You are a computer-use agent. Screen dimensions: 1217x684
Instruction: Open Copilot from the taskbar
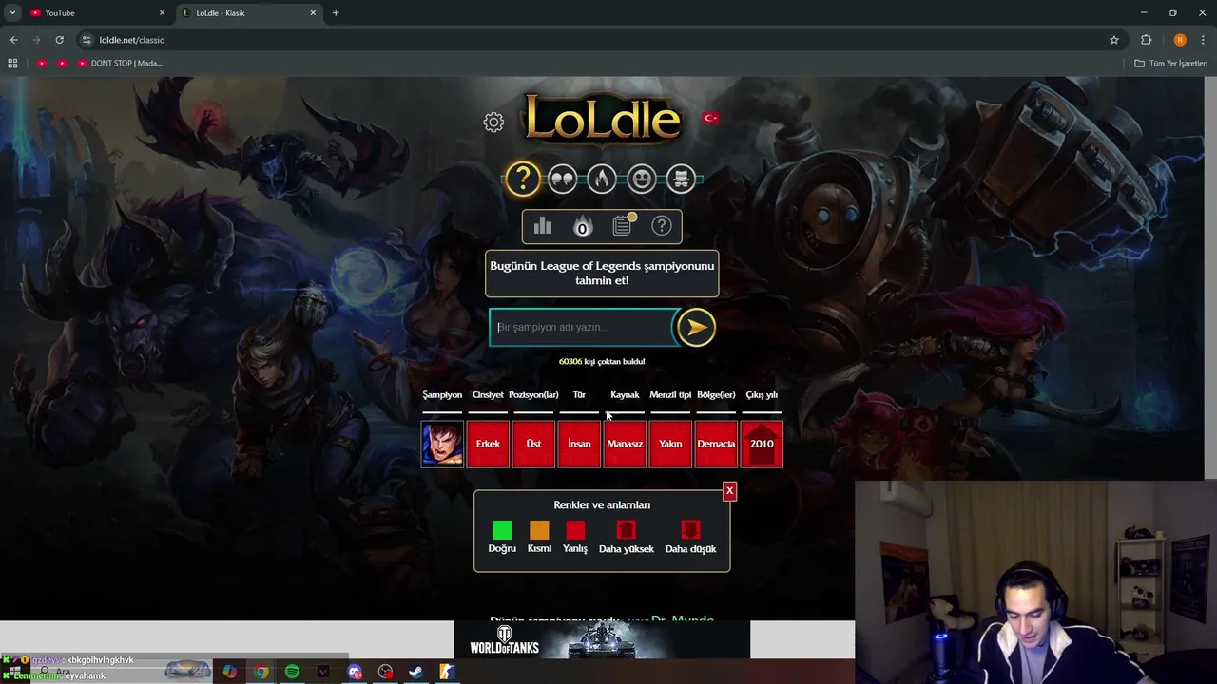[x=229, y=672]
